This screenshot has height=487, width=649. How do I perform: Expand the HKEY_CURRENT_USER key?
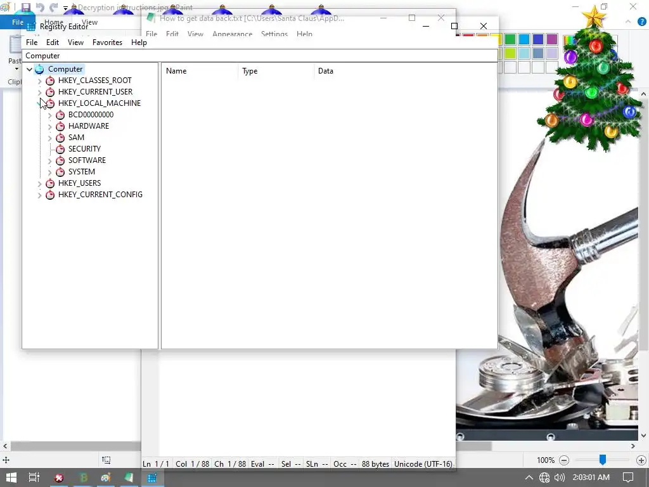pos(40,92)
